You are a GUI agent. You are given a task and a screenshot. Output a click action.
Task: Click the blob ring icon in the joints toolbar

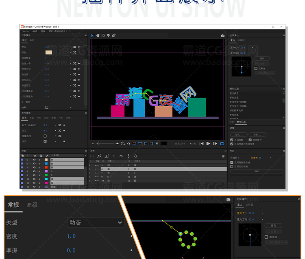click(136, 156)
